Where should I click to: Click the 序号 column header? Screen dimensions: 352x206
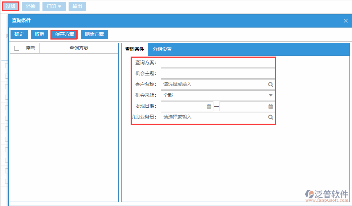tap(30, 48)
